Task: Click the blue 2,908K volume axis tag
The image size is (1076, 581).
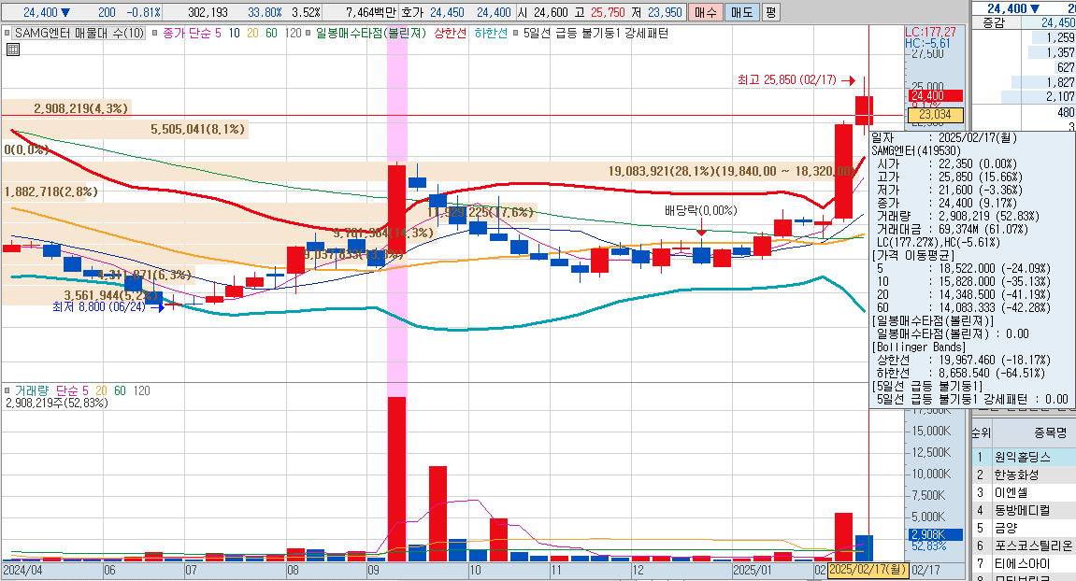Action: point(936,534)
